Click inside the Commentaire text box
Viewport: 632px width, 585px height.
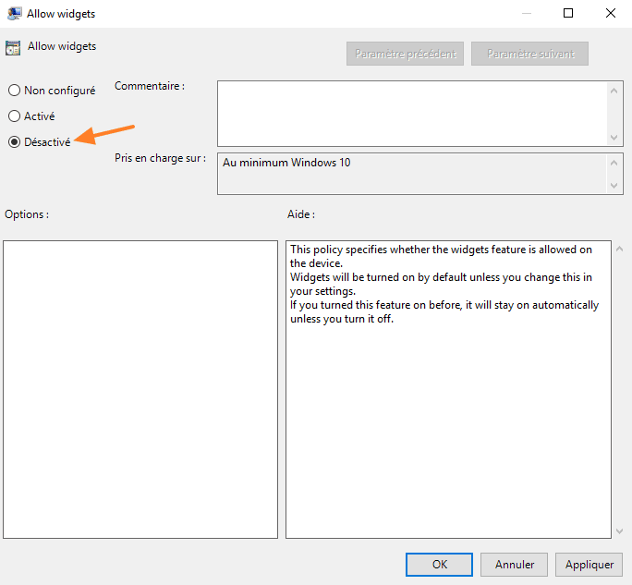[x=411, y=113]
